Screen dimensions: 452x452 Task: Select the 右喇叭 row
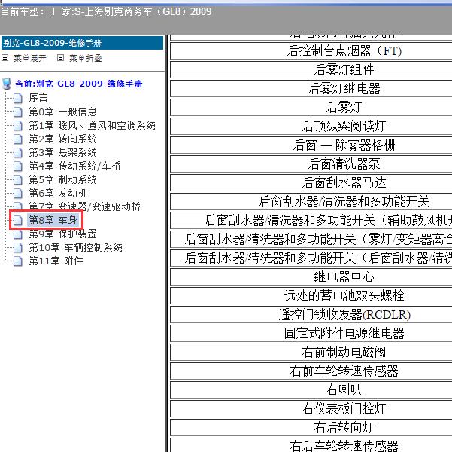click(x=311, y=389)
